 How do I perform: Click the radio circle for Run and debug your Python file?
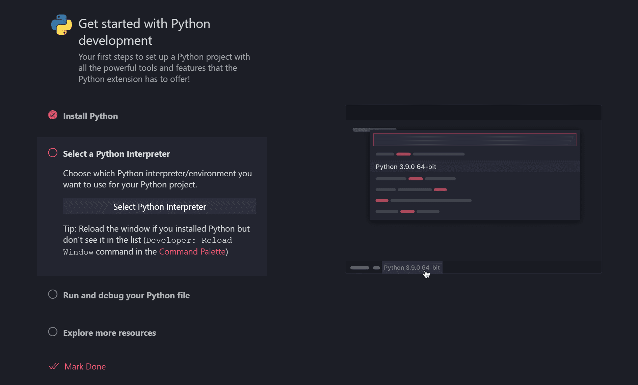53,294
